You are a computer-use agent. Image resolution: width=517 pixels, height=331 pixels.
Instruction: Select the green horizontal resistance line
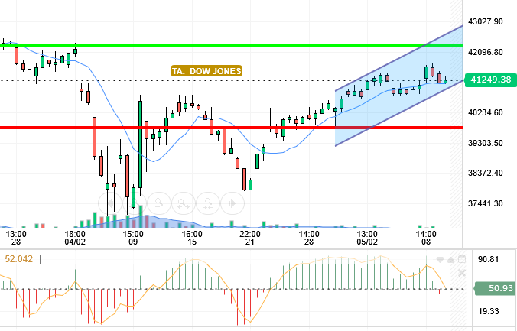[x=232, y=46]
